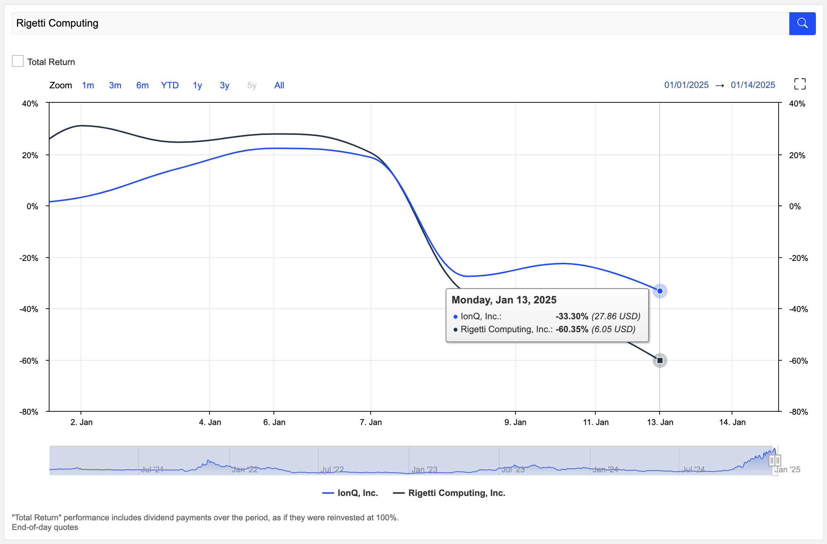Click the blue search magnifier button

[x=802, y=23]
